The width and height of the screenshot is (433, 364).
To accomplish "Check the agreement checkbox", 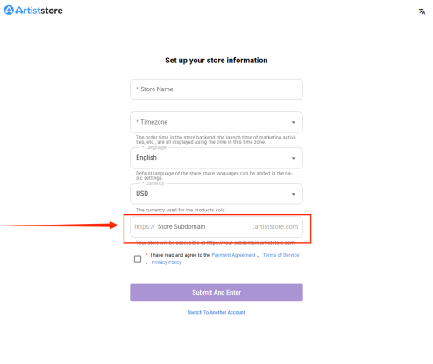I will (x=138, y=260).
